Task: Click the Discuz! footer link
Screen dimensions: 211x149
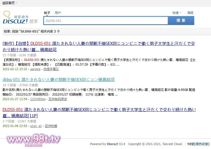Action: coord(112,144)
